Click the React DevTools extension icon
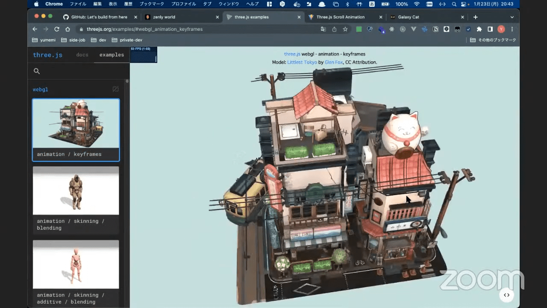547x308 pixels. [391, 29]
